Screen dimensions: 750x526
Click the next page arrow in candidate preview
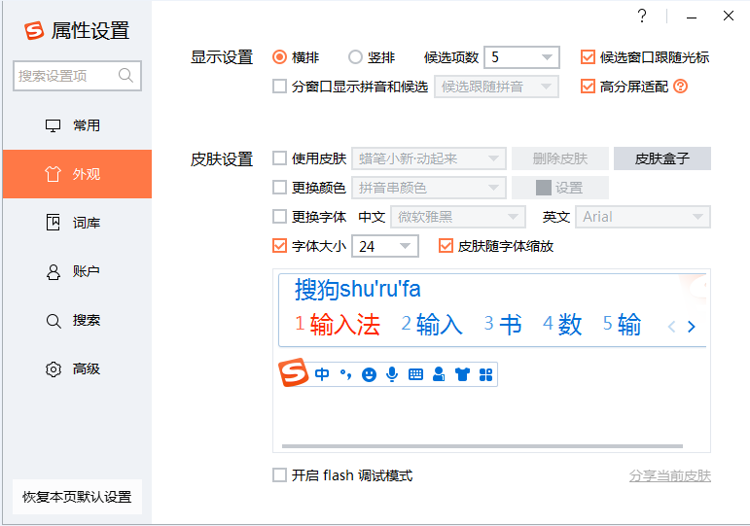[692, 327]
